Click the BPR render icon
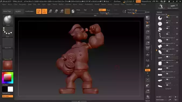This screenshot has width=182, height=102. point(148,18)
